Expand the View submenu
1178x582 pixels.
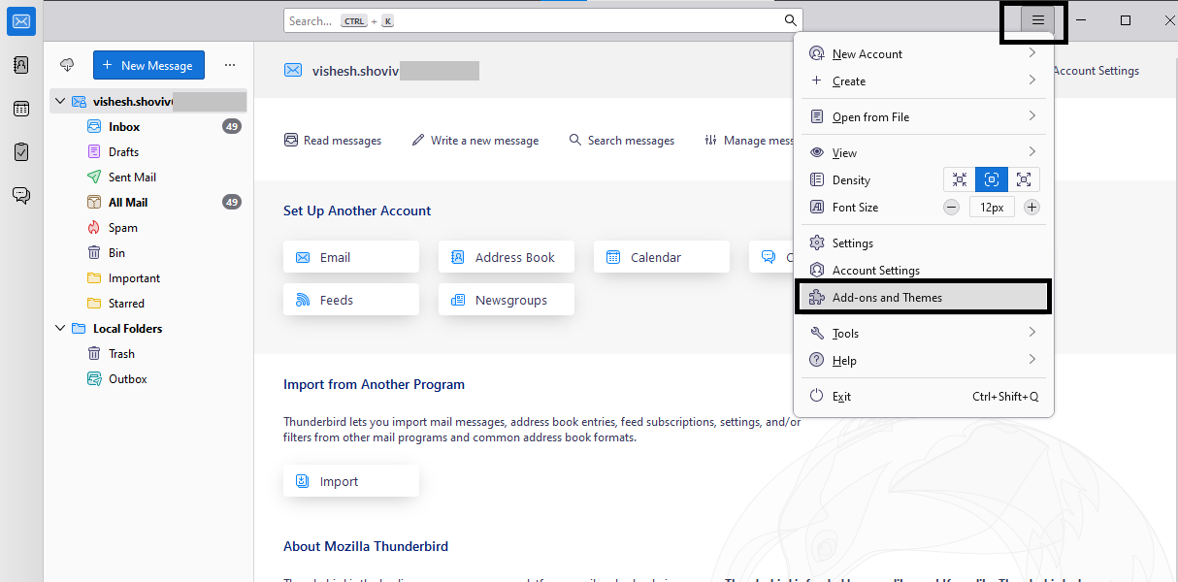coord(924,152)
